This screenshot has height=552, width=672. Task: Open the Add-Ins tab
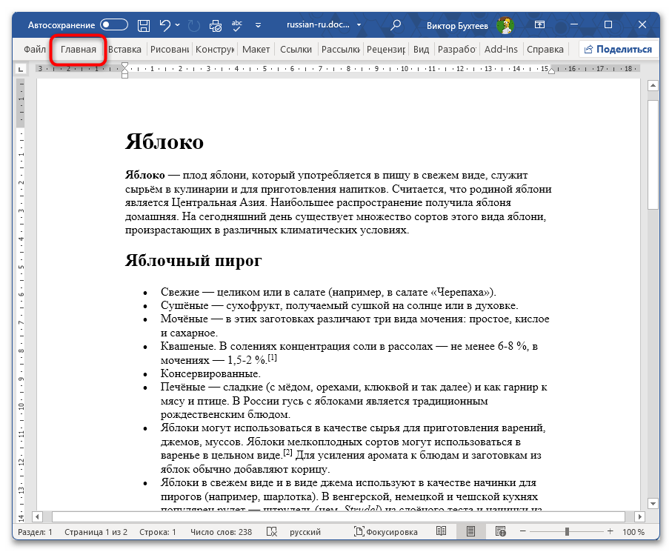click(x=501, y=50)
